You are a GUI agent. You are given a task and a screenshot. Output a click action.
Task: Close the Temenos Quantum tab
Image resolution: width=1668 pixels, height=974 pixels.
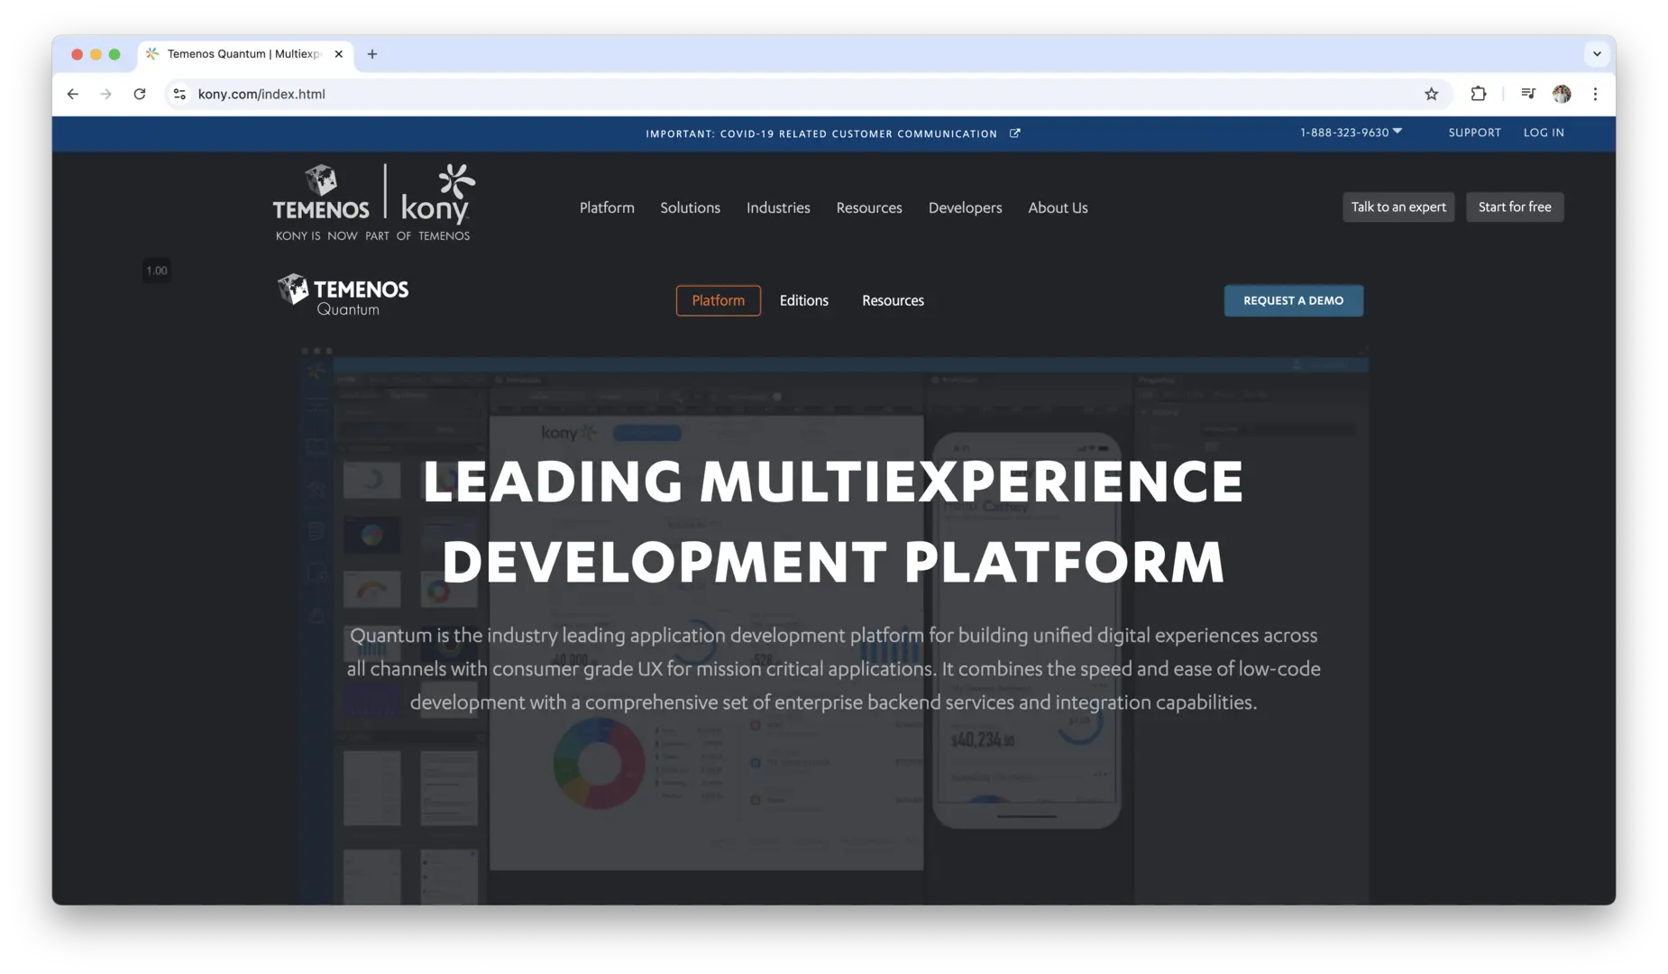pyautogui.click(x=339, y=54)
